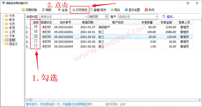Click folder icon beside 本月
Screen dimensions: 202x107
coord(7,28)
